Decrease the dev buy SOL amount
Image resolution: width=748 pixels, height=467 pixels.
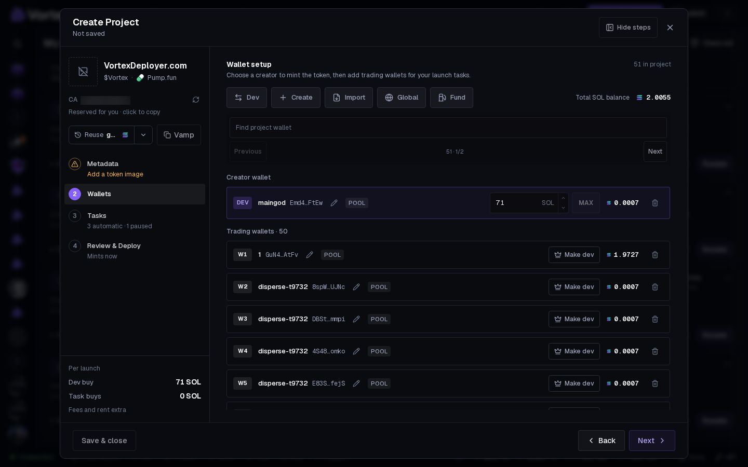tap(563, 208)
